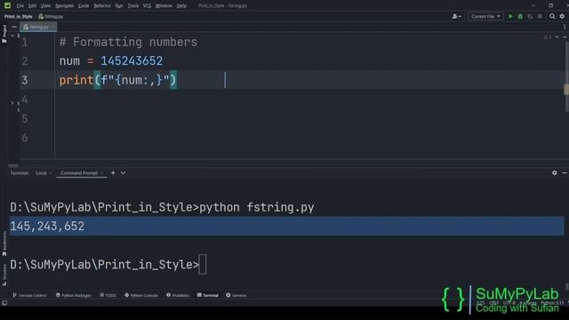
Task: Run the current file with green play button
Action: click(x=510, y=16)
